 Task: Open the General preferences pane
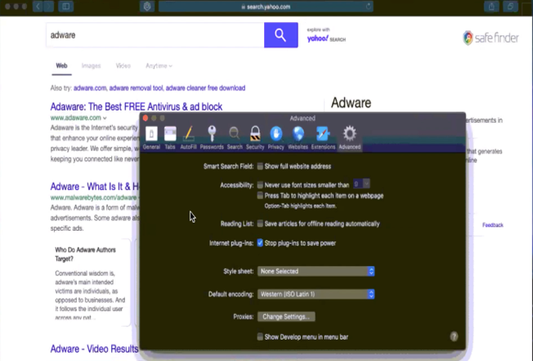click(150, 138)
